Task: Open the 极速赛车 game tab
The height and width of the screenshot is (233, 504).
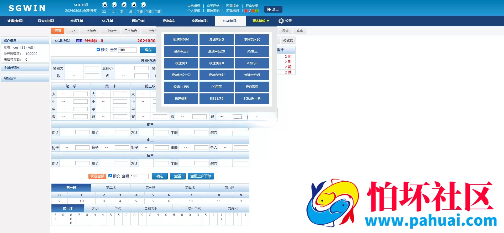Action: pos(169,21)
